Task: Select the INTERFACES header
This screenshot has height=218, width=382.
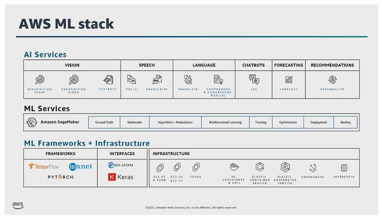Action: click(x=122, y=154)
